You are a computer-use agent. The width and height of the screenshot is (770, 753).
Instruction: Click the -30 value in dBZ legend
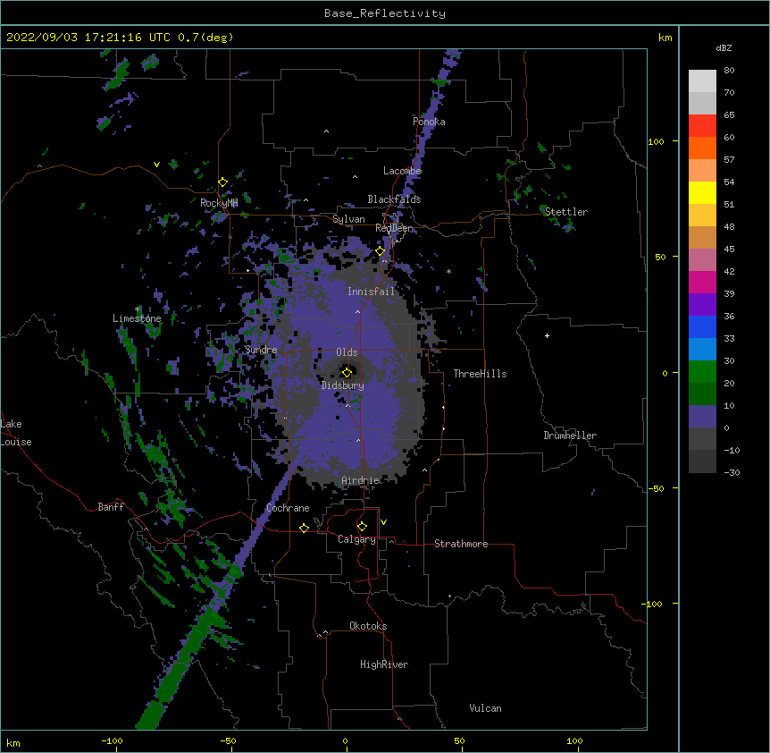tap(732, 472)
